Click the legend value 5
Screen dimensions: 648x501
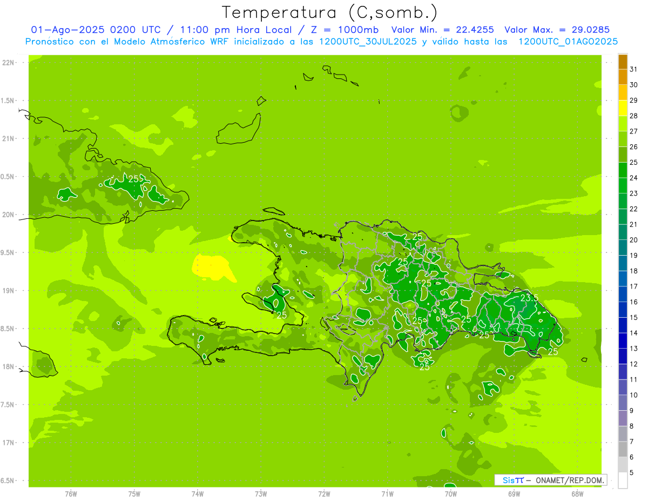[632, 473]
